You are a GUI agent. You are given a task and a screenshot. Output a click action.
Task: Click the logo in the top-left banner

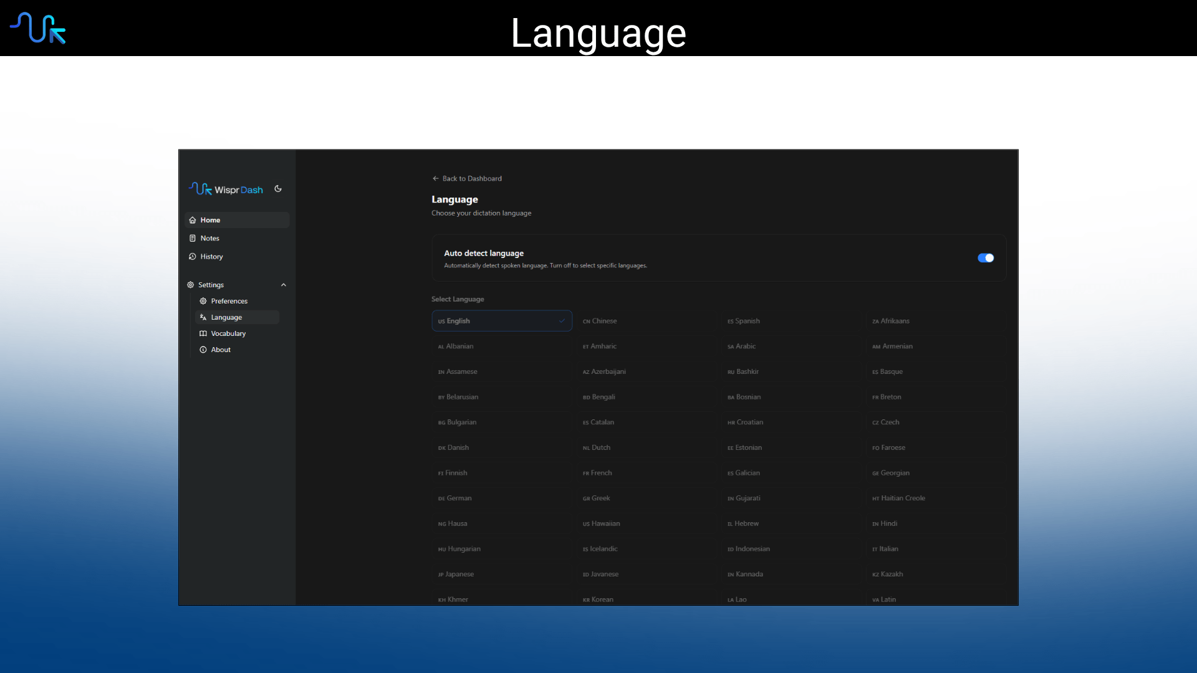tap(38, 28)
